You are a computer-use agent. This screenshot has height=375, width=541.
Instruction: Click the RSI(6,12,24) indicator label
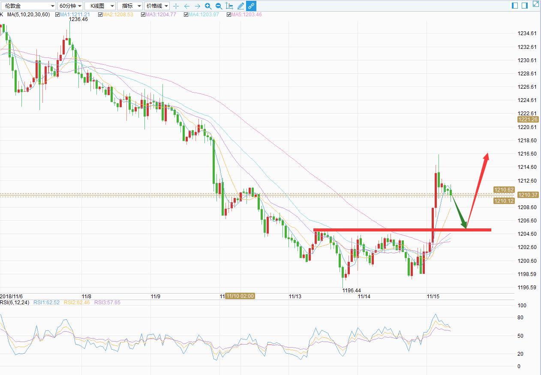point(15,303)
